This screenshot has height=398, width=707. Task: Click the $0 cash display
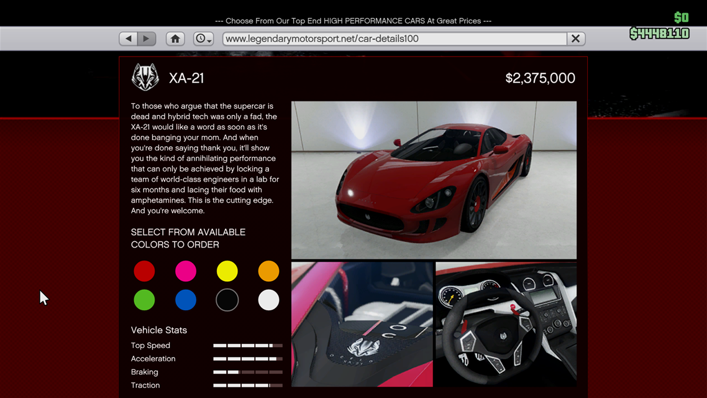[x=682, y=17]
